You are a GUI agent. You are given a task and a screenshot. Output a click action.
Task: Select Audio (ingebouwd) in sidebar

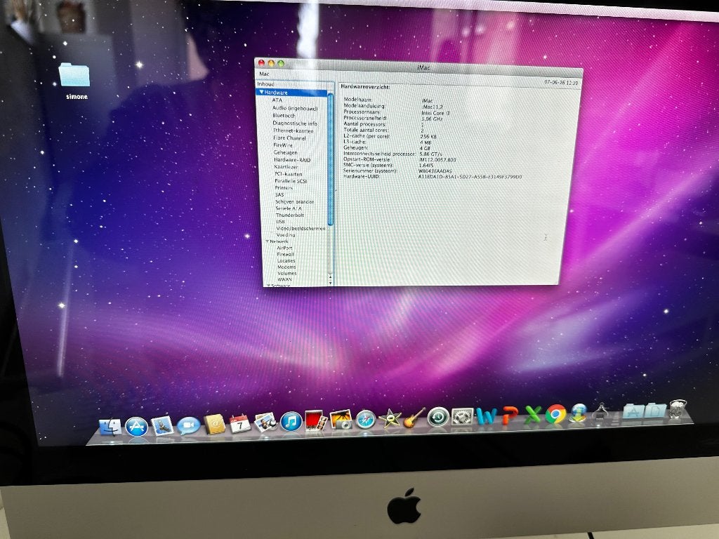(x=295, y=108)
